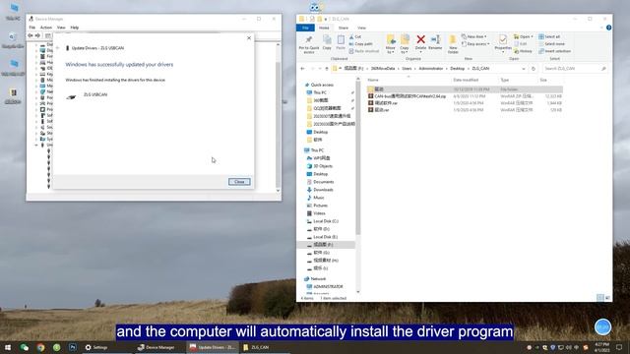This screenshot has width=630, height=354.
Task: Go back with Explorer's back arrow
Action: pyautogui.click(x=303, y=69)
